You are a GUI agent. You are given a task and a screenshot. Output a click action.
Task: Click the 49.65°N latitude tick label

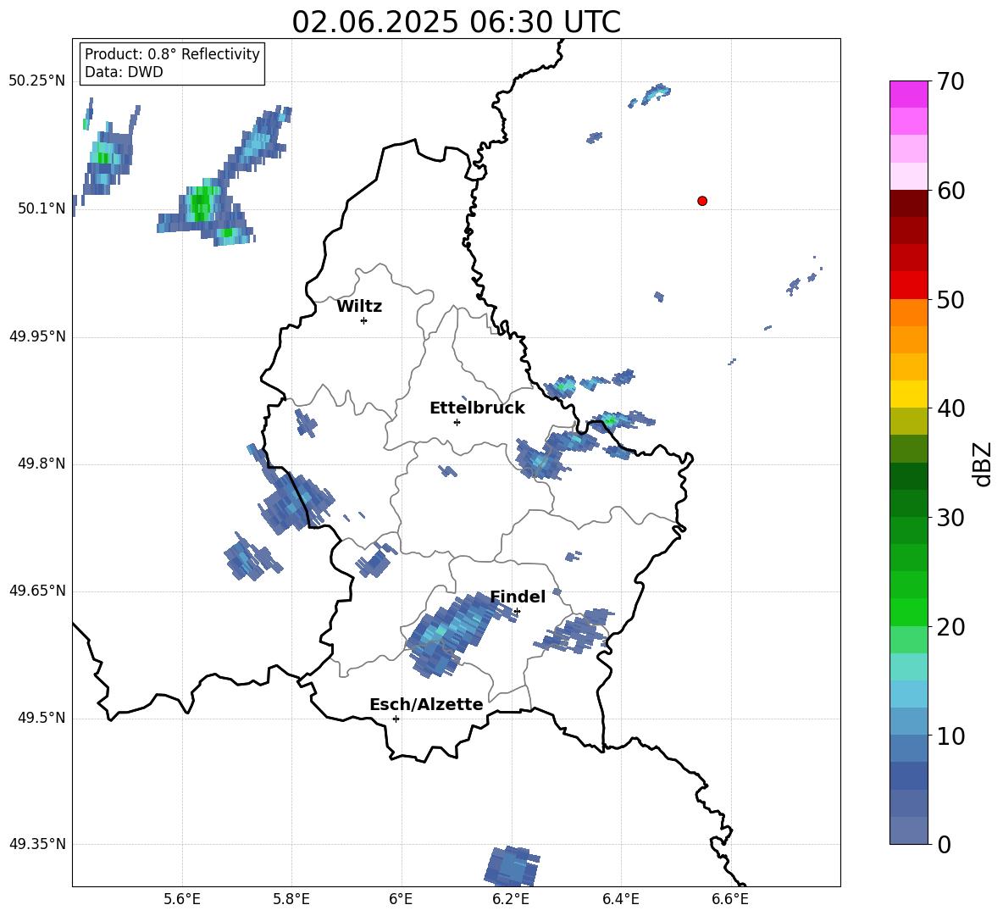click(x=37, y=591)
